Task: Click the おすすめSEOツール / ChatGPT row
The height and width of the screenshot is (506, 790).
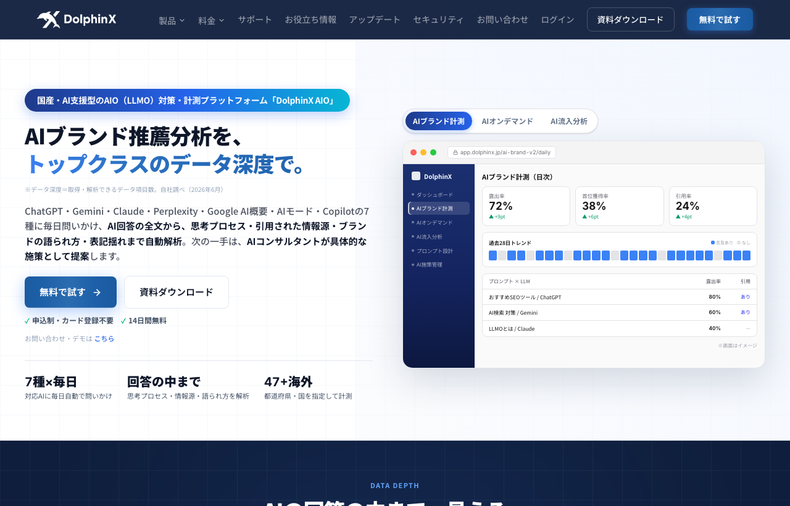Action: click(x=620, y=297)
